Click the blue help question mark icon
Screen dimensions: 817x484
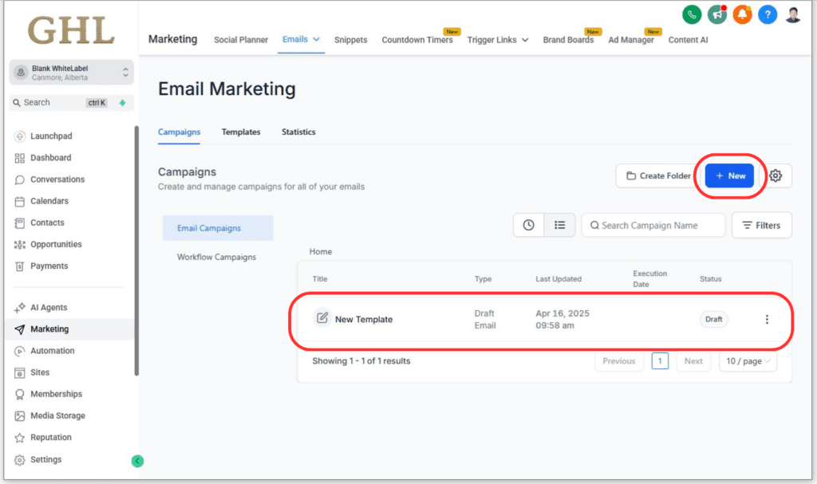pyautogui.click(x=768, y=14)
